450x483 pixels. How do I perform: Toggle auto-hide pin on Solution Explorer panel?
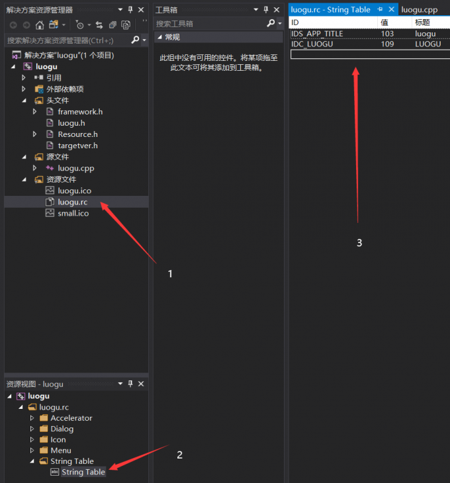pyautogui.click(x=130, y=9)
